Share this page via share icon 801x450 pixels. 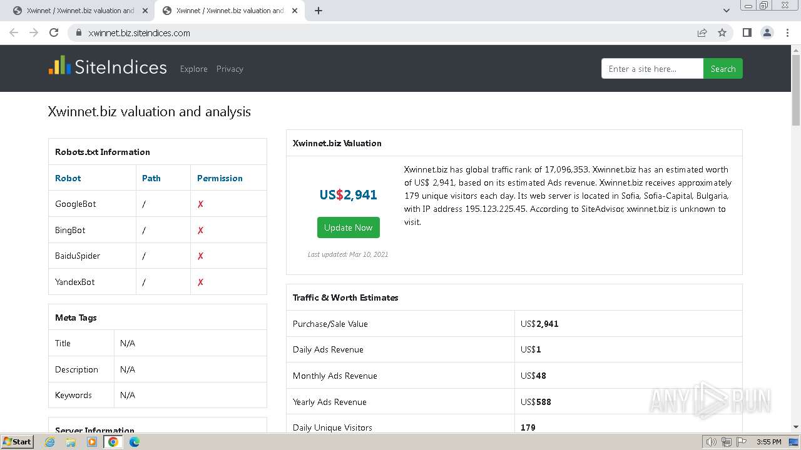[x=702, y=32]
